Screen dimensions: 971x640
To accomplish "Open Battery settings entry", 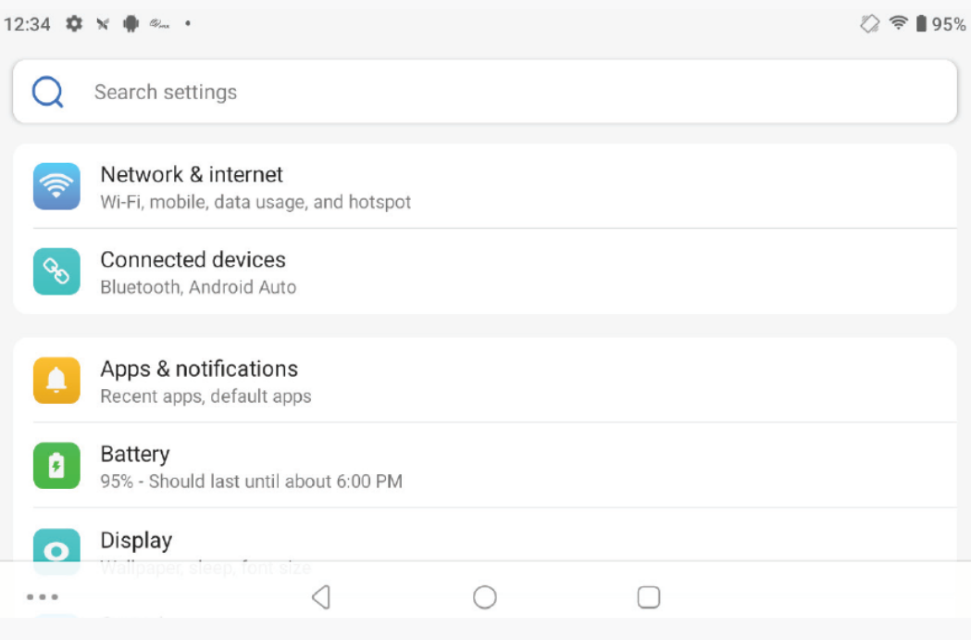I will tap(135, 455).
